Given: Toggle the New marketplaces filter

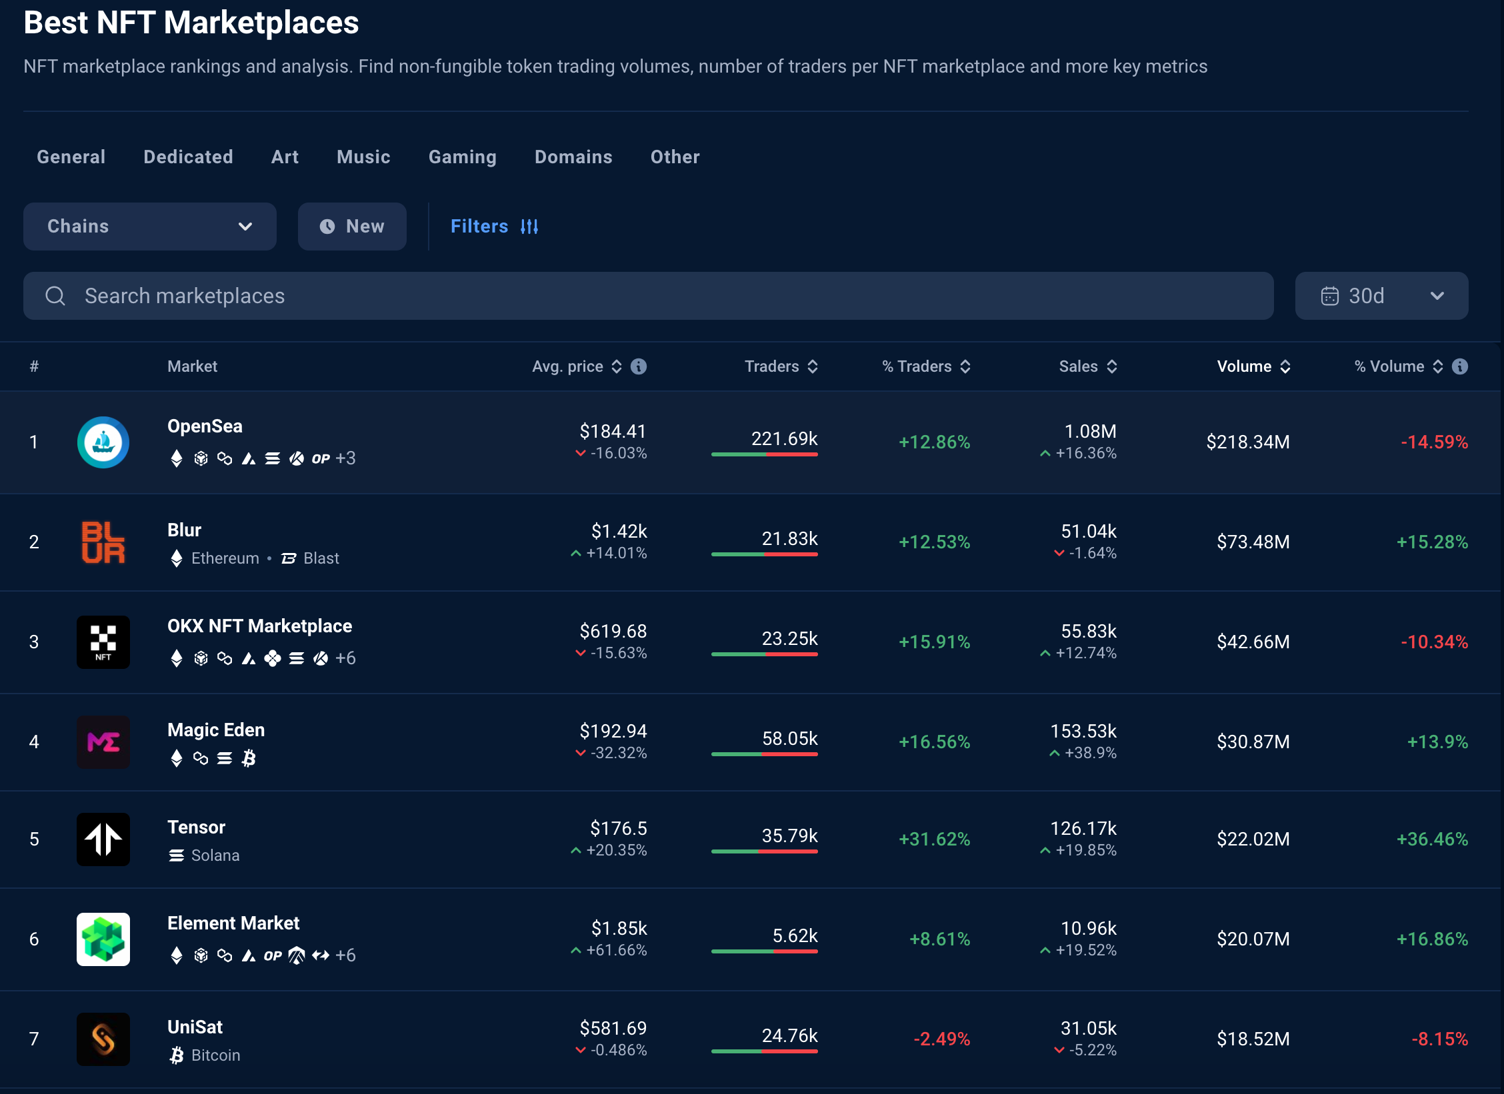Looking at the screenshot, I should [352, 227].
